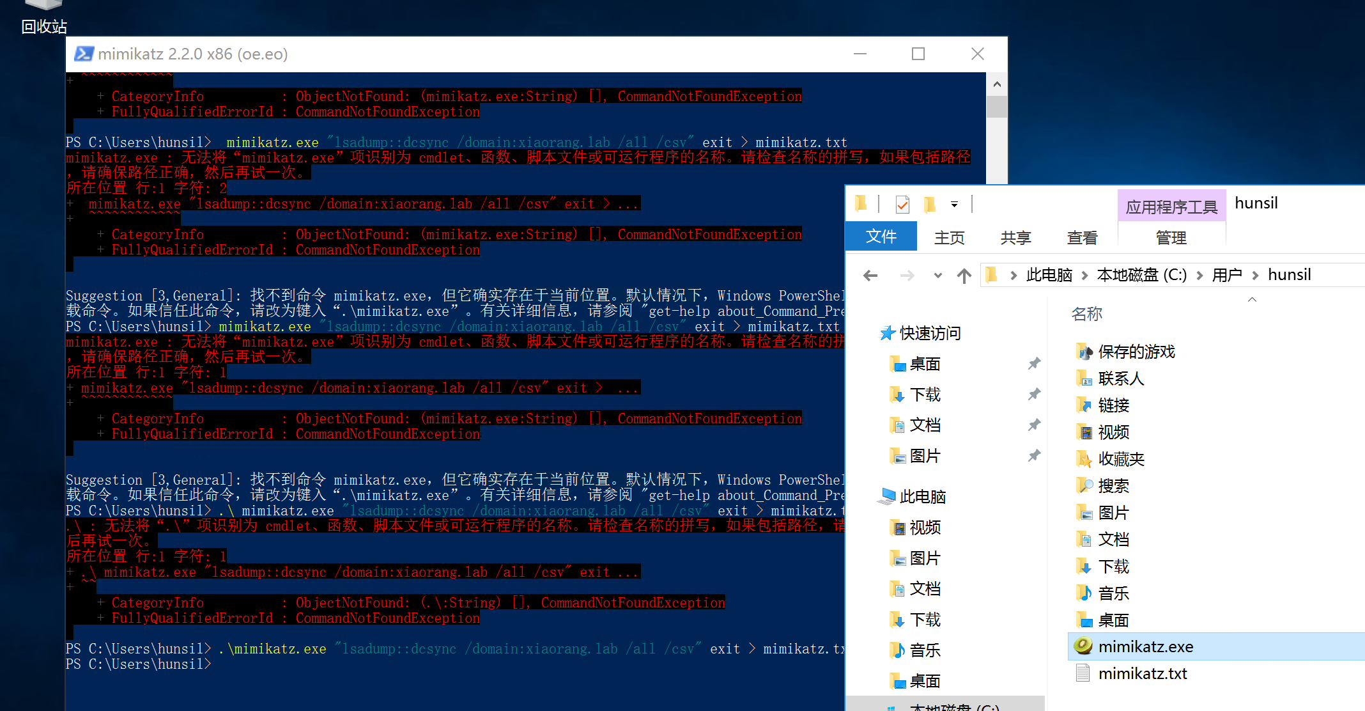Screen dimensions: 1365x711
Task: Open the recent locations dropdown beside Forward
Action: (937, 276)
